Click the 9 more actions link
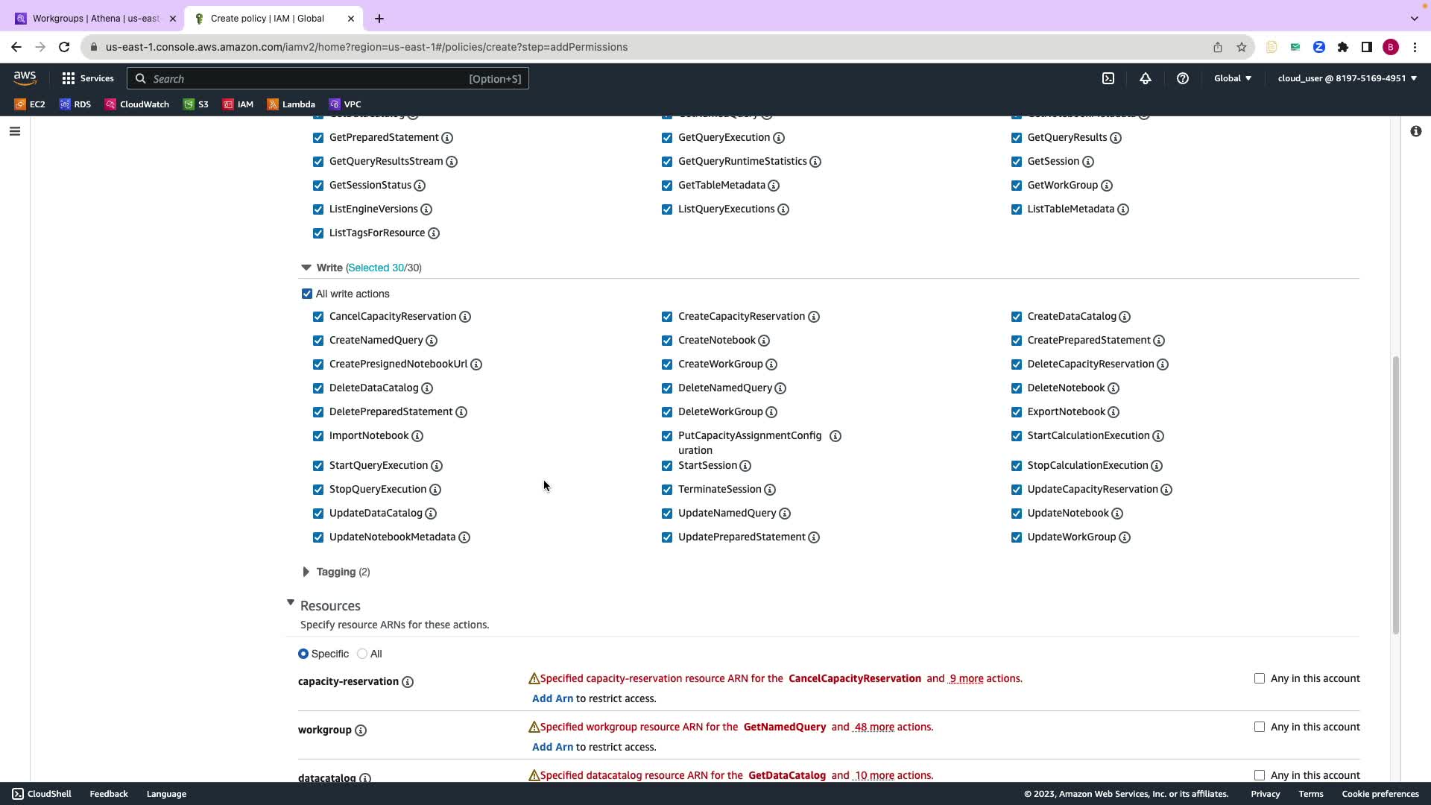Screen dimensions: 1431x805 coord(966,678)
